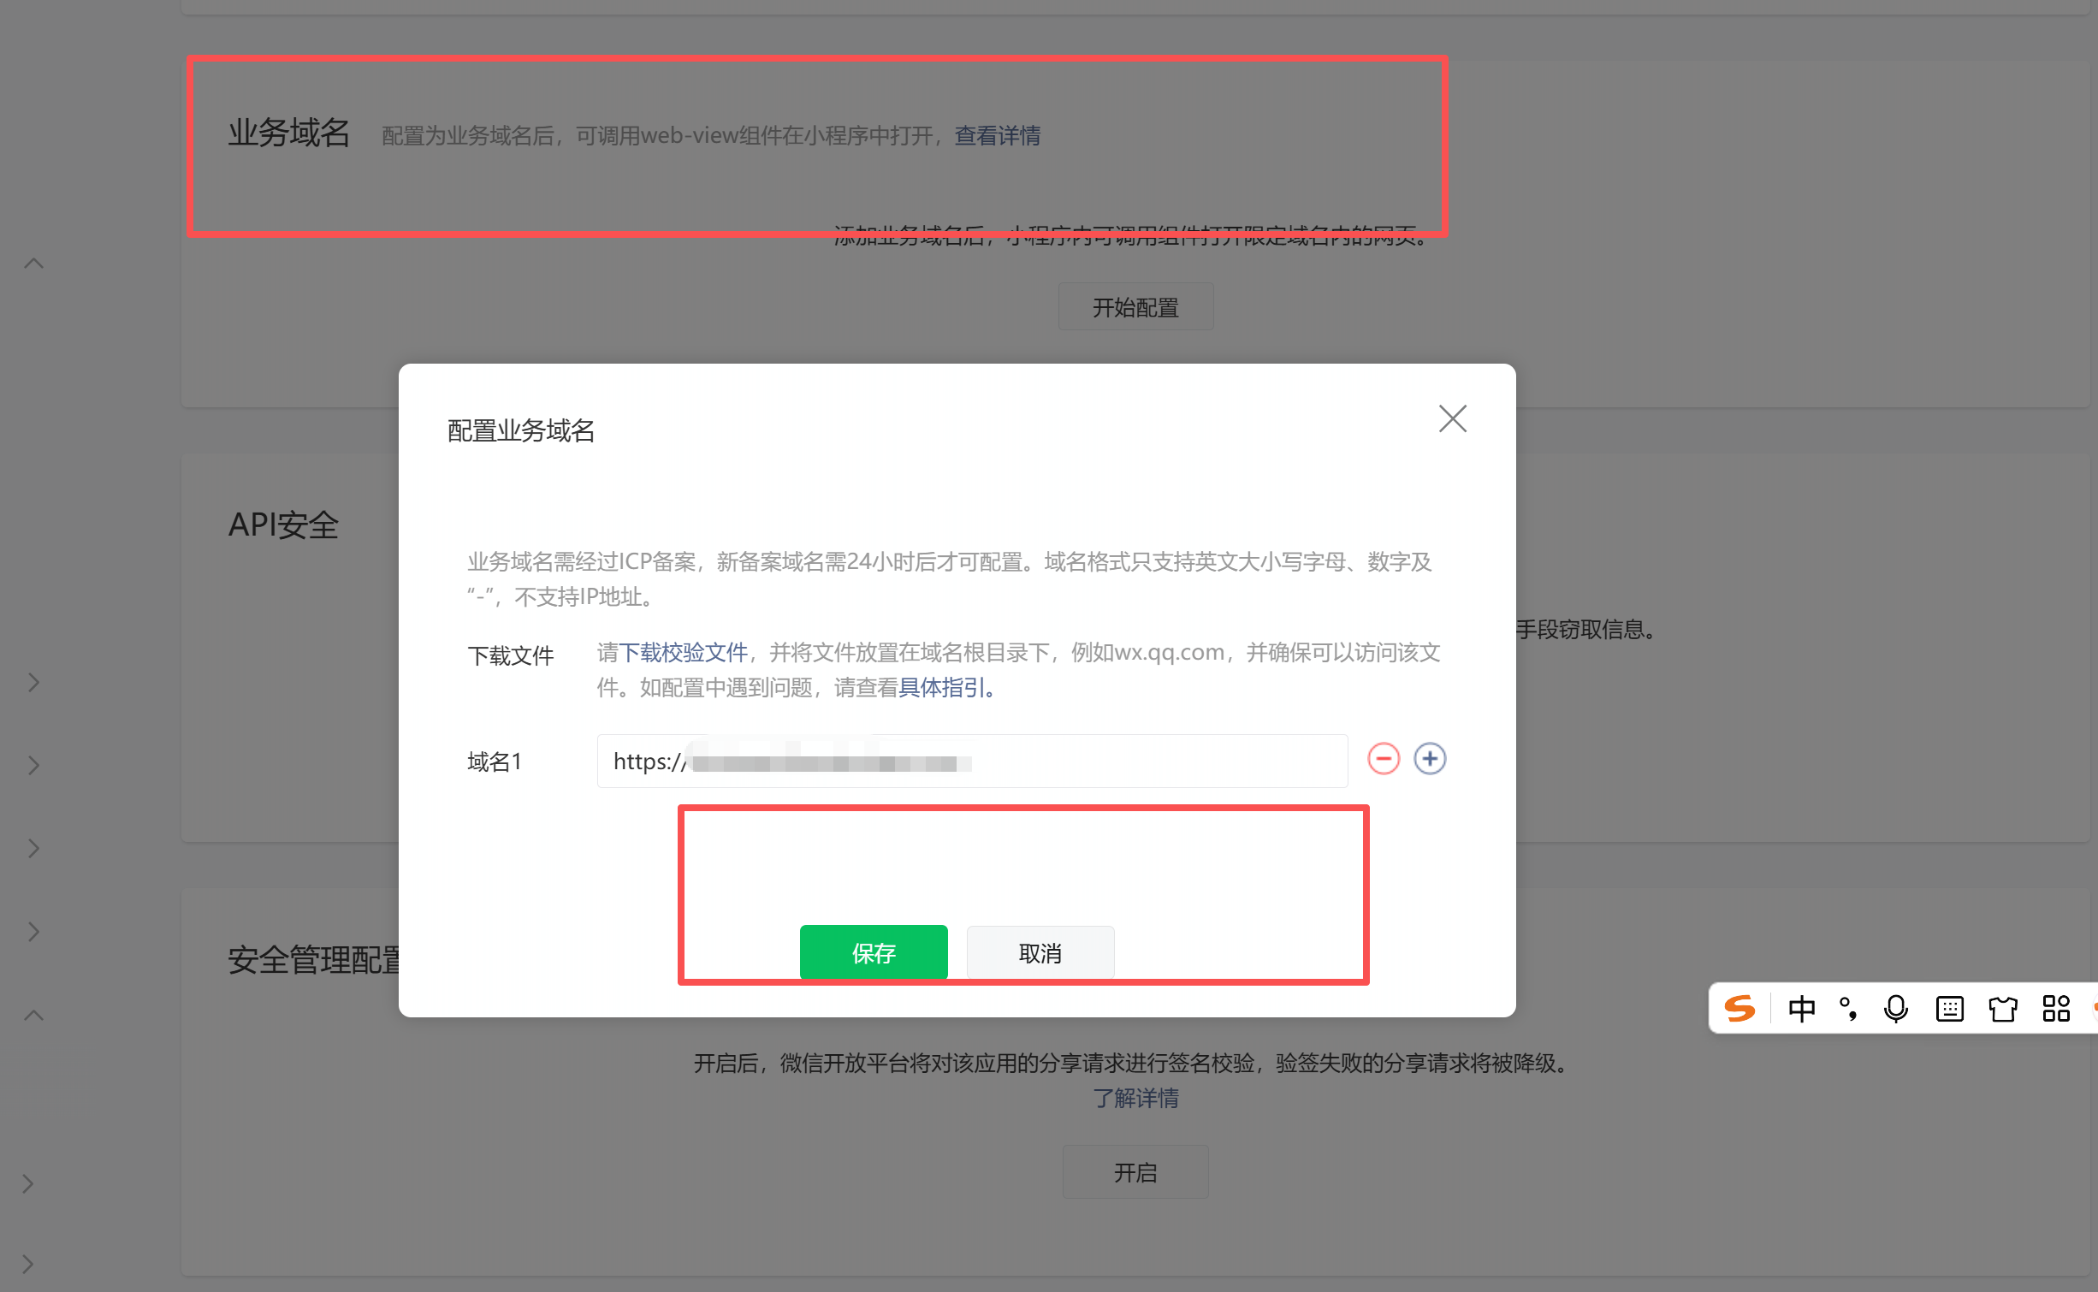Image resolution: width=2098 pixels, height=1292 pixels.
Task: Toggle the Sogou punctuation mode icon
Action: (x=1848, y=1009)
